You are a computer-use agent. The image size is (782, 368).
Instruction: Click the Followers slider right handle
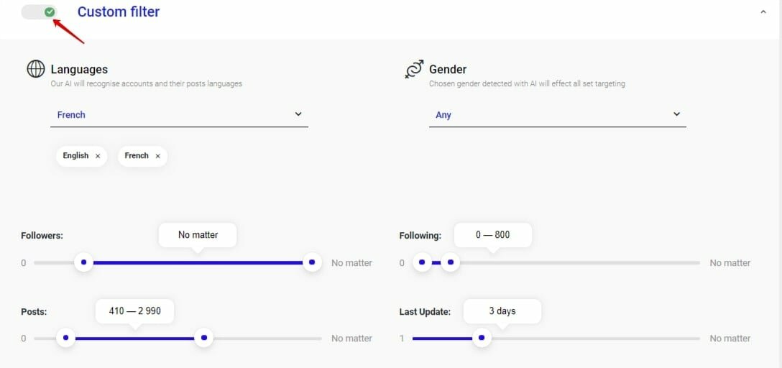[311, 263]
